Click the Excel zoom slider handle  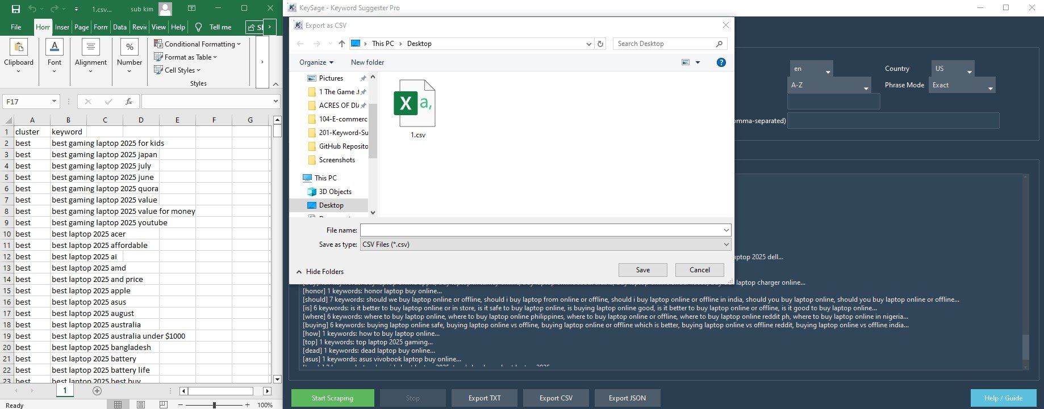(x=214, y=405)
